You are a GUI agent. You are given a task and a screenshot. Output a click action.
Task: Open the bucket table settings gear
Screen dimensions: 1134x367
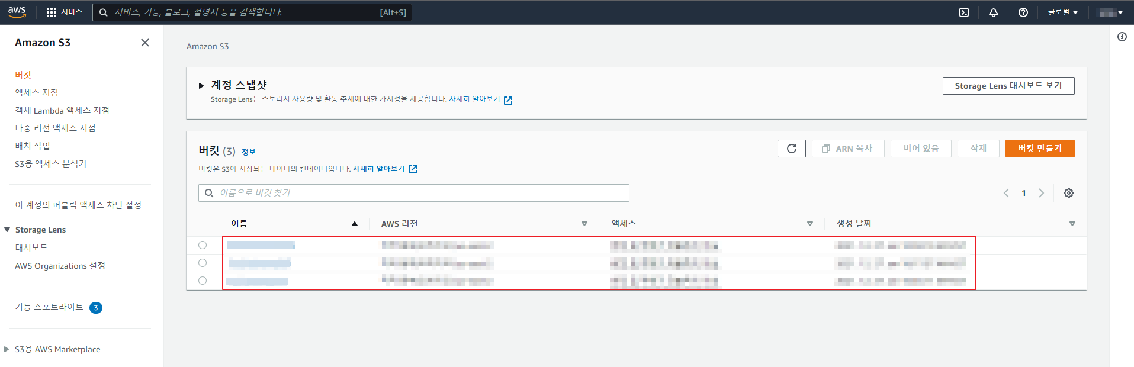1069,193
